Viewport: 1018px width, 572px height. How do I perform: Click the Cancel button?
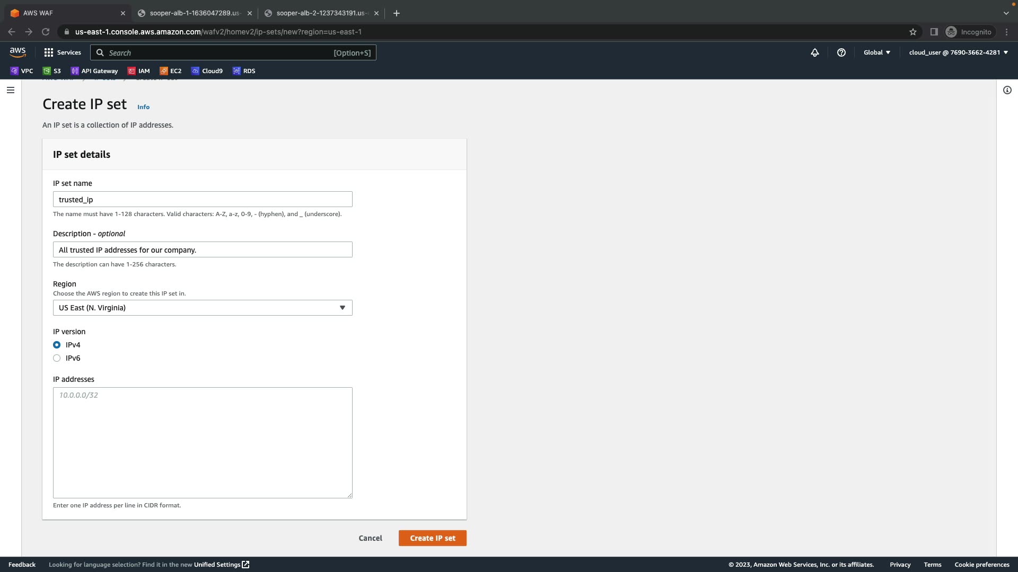point(370,538)
